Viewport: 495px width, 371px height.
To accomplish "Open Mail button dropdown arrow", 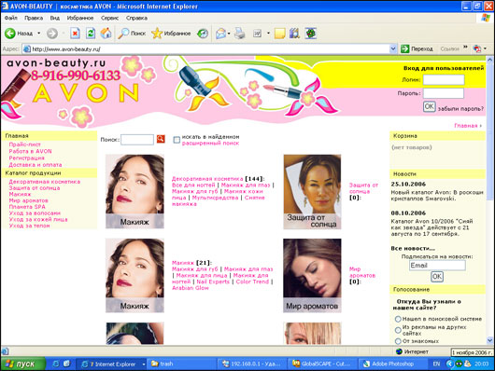I will (x=229, y=34).
